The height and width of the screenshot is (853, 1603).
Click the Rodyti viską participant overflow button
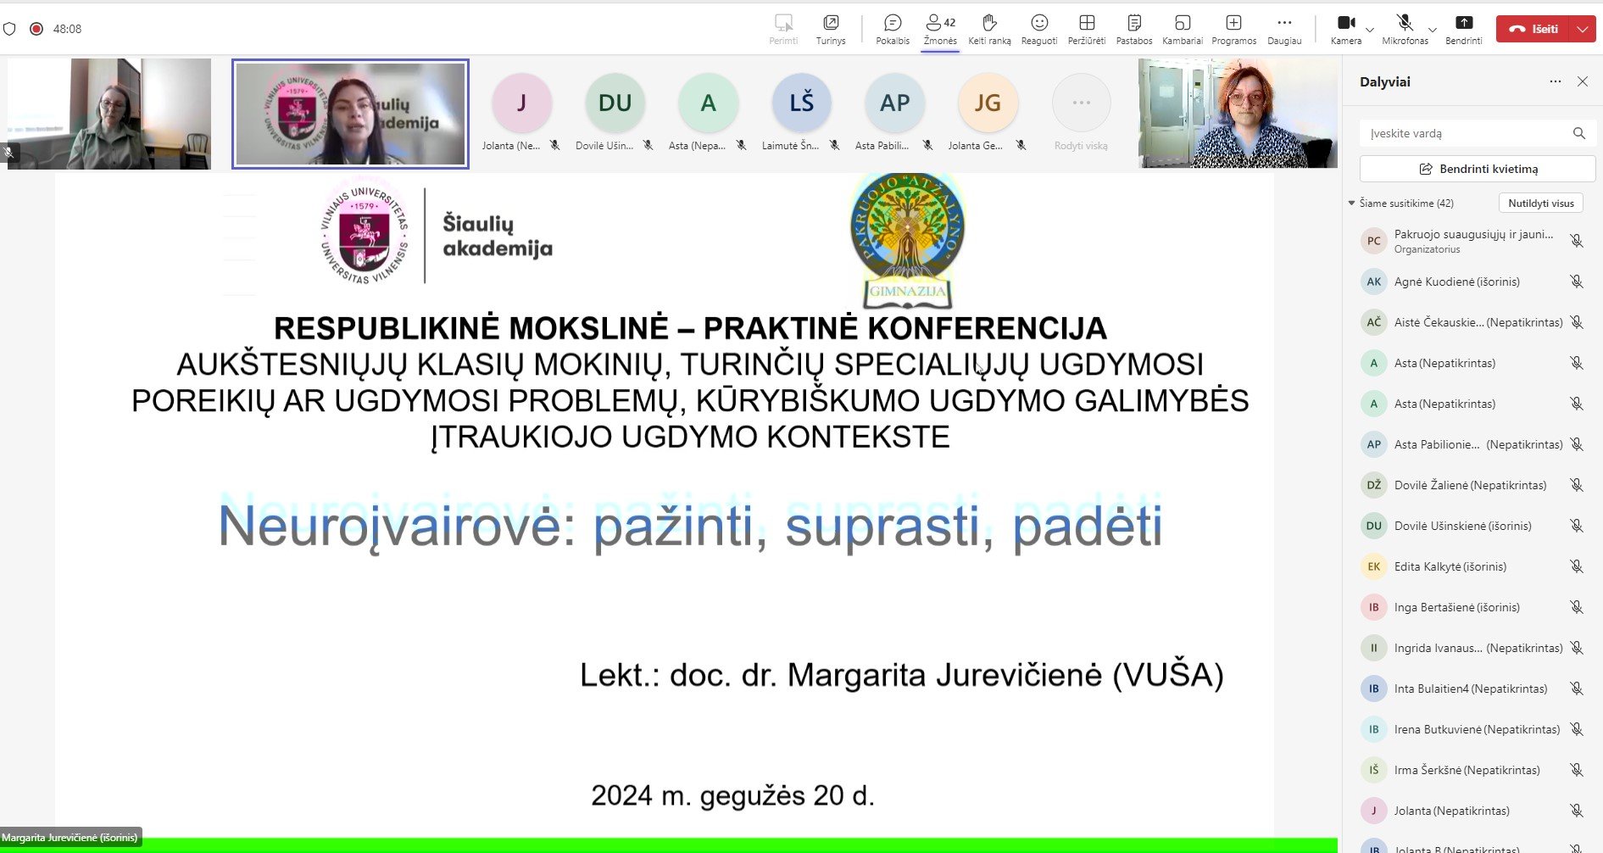pyautogui.click(x=1081, y=103)
